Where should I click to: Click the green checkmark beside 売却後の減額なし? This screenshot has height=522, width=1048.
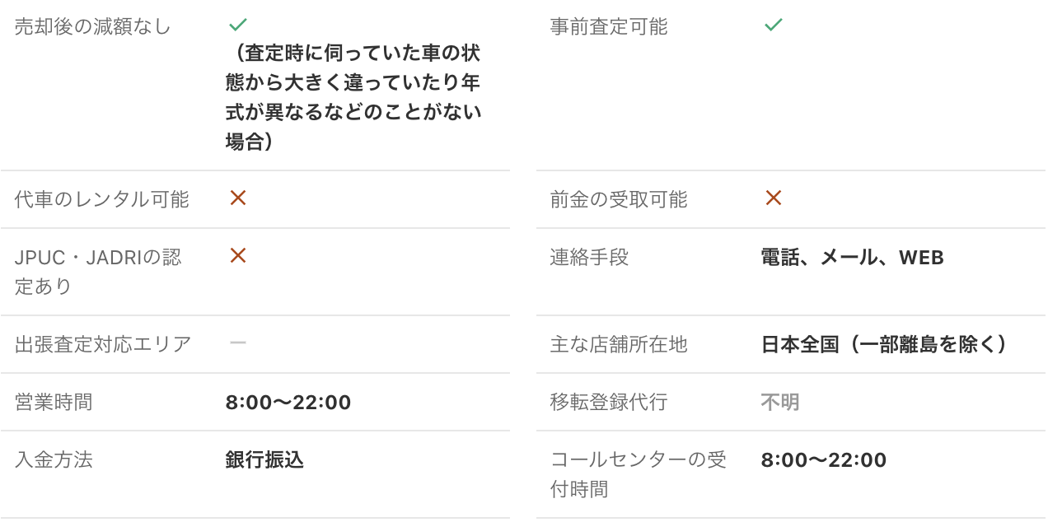tap(238, 25)
